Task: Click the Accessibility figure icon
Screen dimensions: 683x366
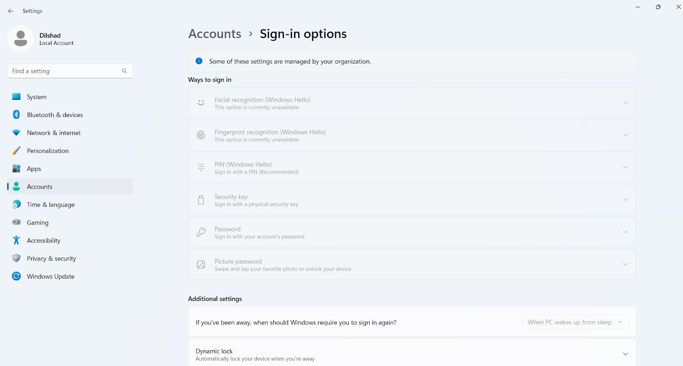Action: (16, 240)
